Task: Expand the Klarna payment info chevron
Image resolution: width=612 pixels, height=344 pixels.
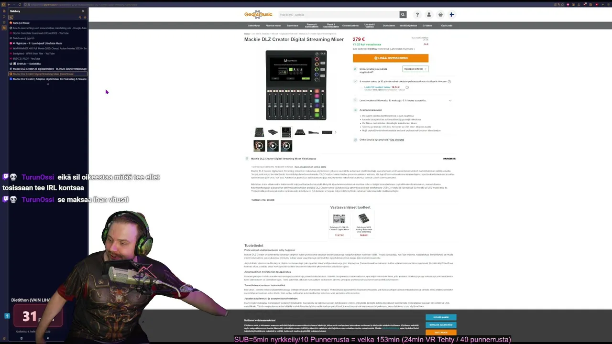Action: tap(450, 101)
